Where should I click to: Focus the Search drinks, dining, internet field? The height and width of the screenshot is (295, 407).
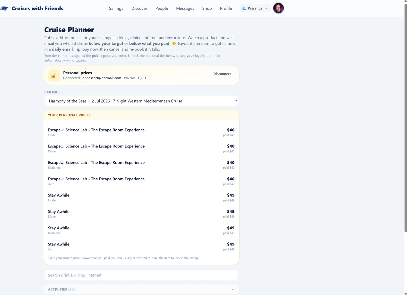pos(141,275)
